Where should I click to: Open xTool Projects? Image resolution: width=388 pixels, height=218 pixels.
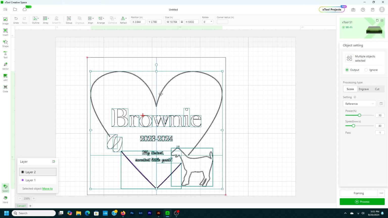(x=332, y=10)
